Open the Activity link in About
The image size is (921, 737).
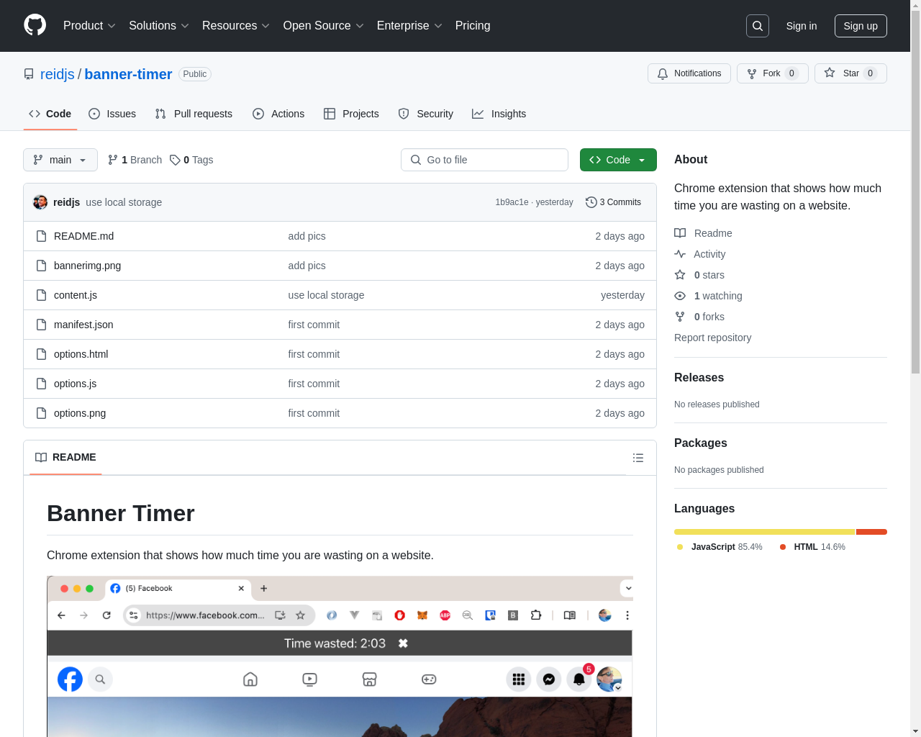pyautogui.click(x=700, y=254)
